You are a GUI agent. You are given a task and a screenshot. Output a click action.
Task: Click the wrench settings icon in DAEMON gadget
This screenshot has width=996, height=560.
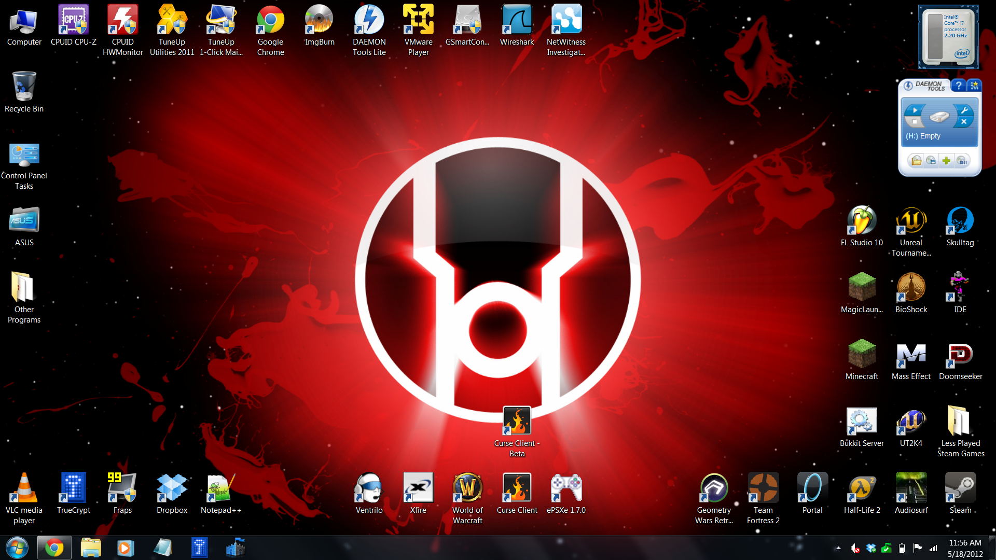pos(964,110)
